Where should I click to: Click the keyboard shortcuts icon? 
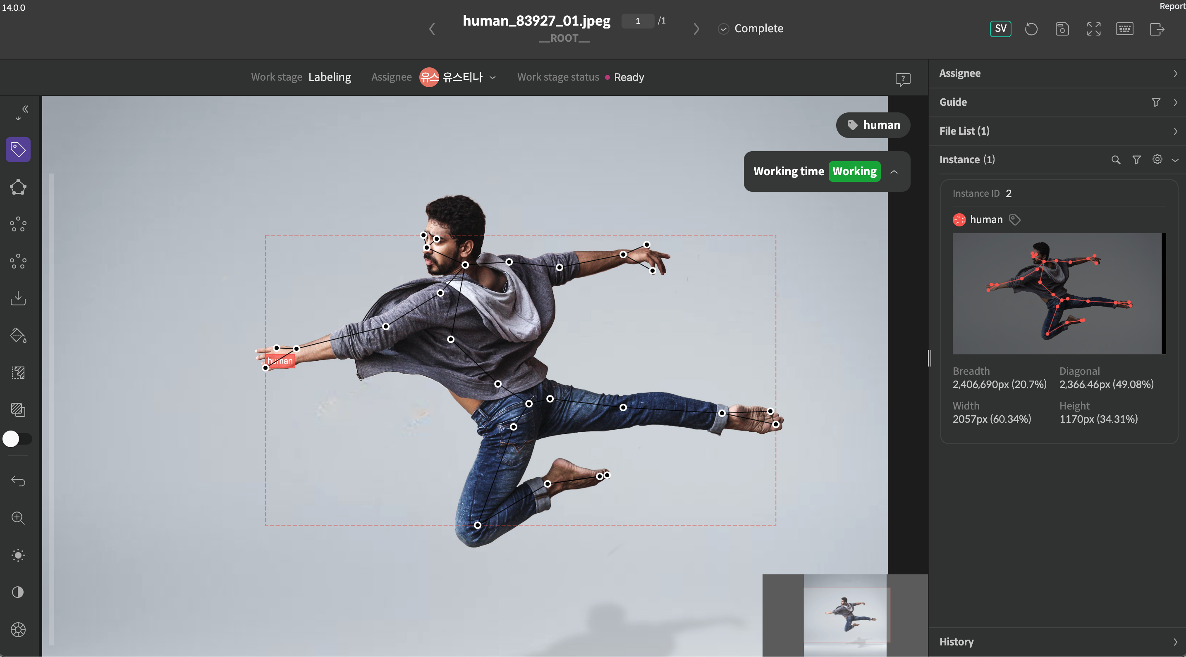coord(1124,29)
